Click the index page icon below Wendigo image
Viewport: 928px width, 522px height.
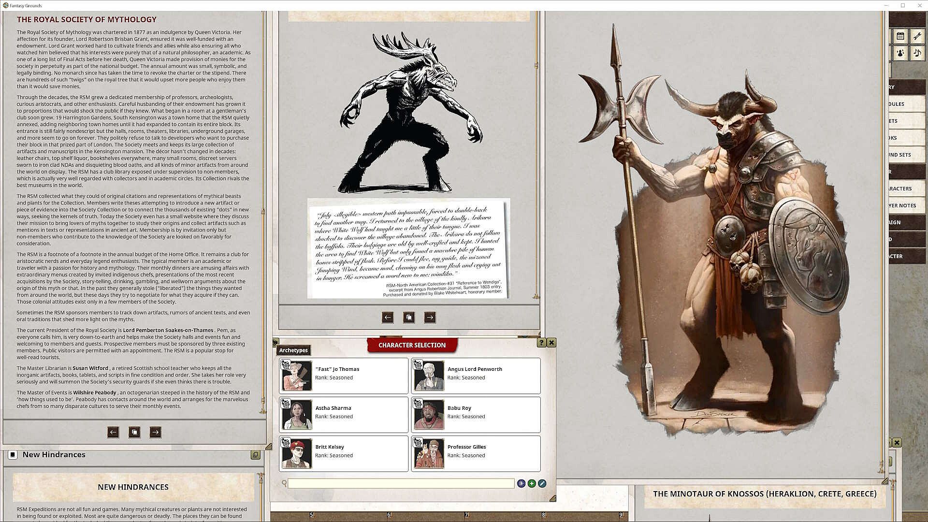coord(409,317)
